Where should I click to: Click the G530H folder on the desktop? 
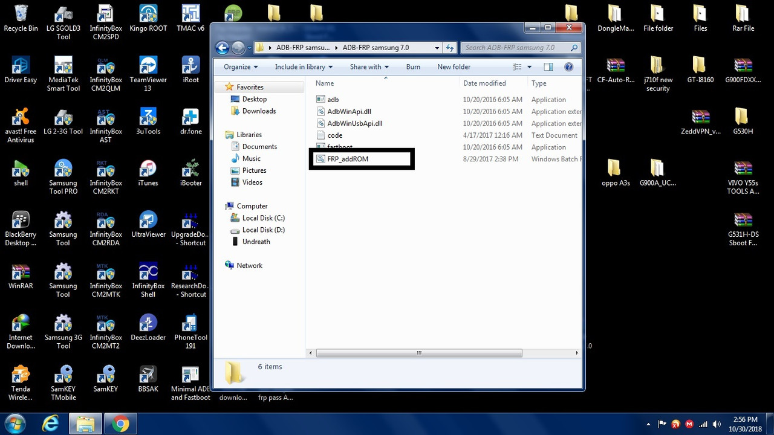tap(743, 121)
